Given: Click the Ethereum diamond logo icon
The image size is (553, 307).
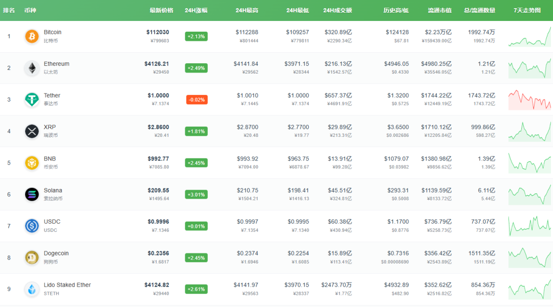Looking at the screenshot, I should (x=32, y=68).
